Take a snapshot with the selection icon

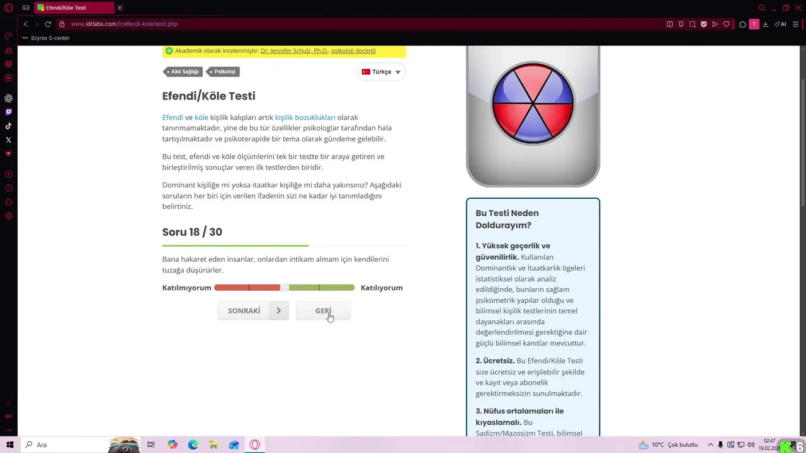click(x=692, y=24)
